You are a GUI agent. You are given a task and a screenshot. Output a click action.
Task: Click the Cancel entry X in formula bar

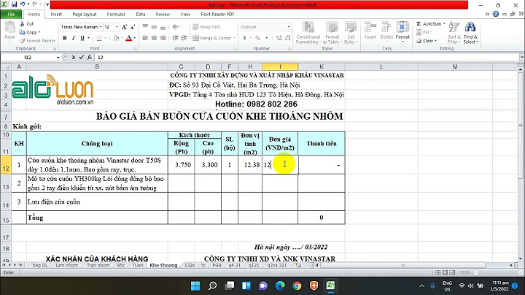pyautogui.click(x=74, y=58)
